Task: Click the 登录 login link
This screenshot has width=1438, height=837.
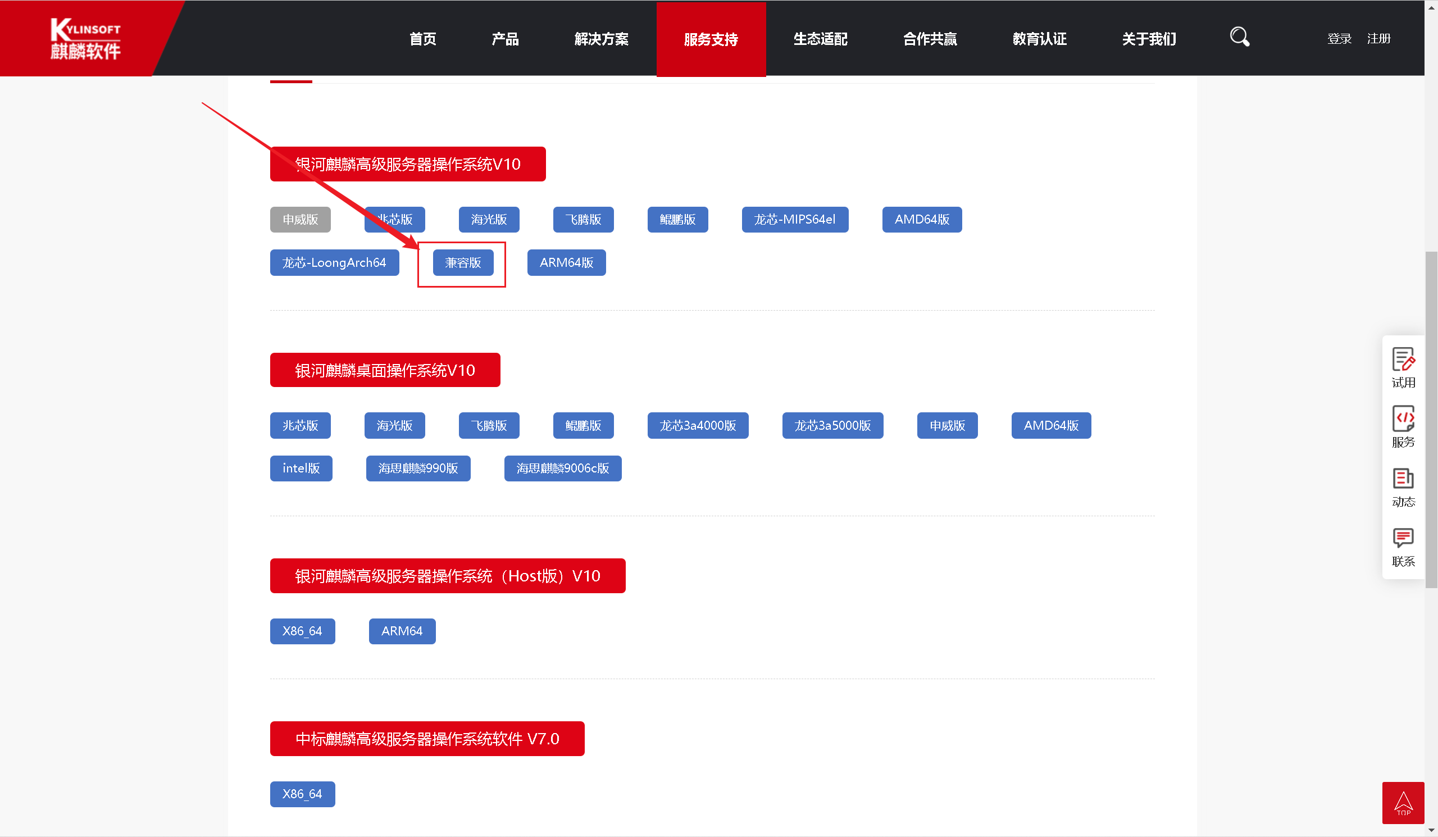Action: pos(1339,39)
